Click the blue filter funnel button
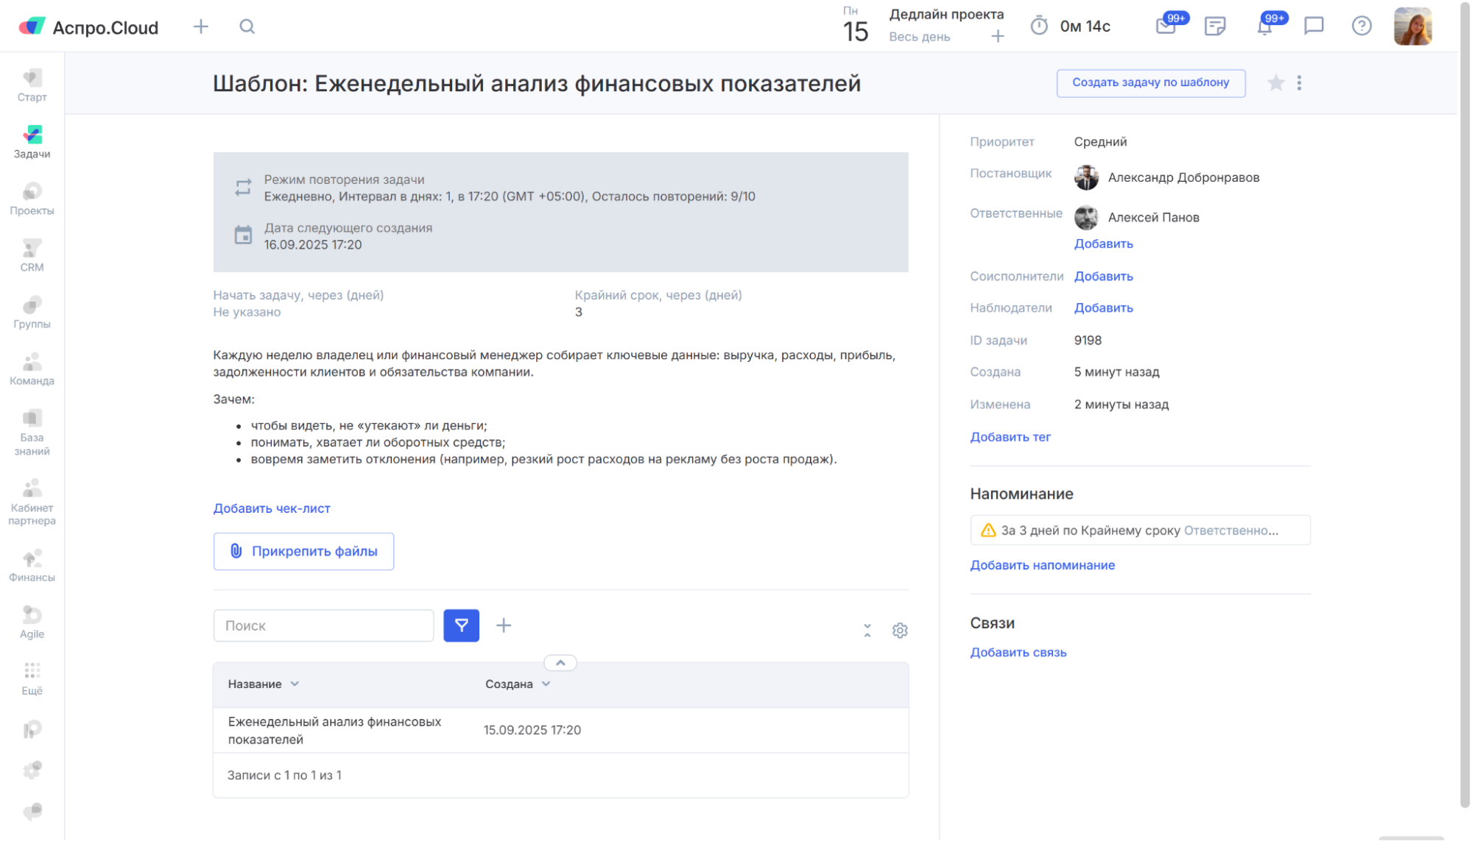The image size is (1472, 841). tap(461, 625)
